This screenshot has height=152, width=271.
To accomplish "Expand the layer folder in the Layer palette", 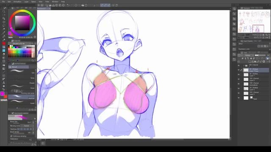I will (244, 65).
